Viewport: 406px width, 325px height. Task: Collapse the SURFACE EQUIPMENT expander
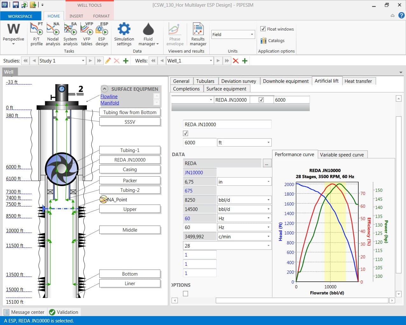[104, 89]
